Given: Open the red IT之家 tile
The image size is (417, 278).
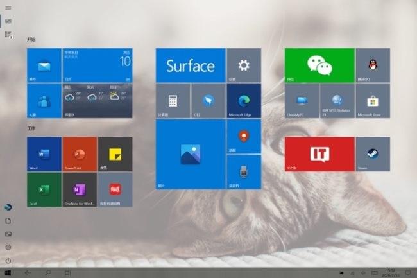Looking at the screenshot, I should click(x=319, y=154).
